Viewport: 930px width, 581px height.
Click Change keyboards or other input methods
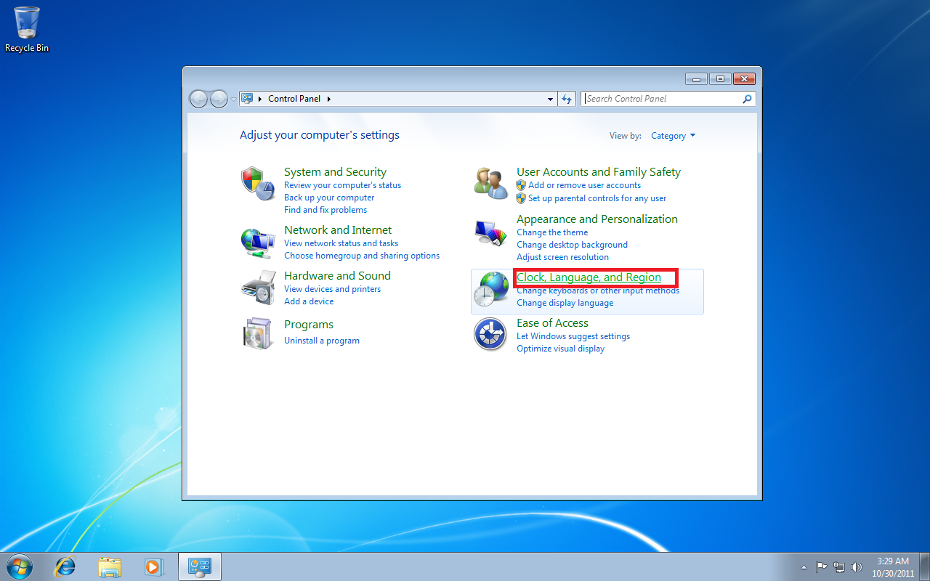(598, 290)
